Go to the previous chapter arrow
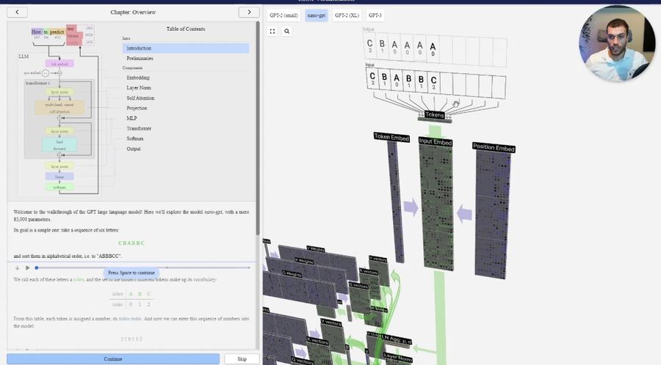This screenshot has height=365, width=661. 18,12
